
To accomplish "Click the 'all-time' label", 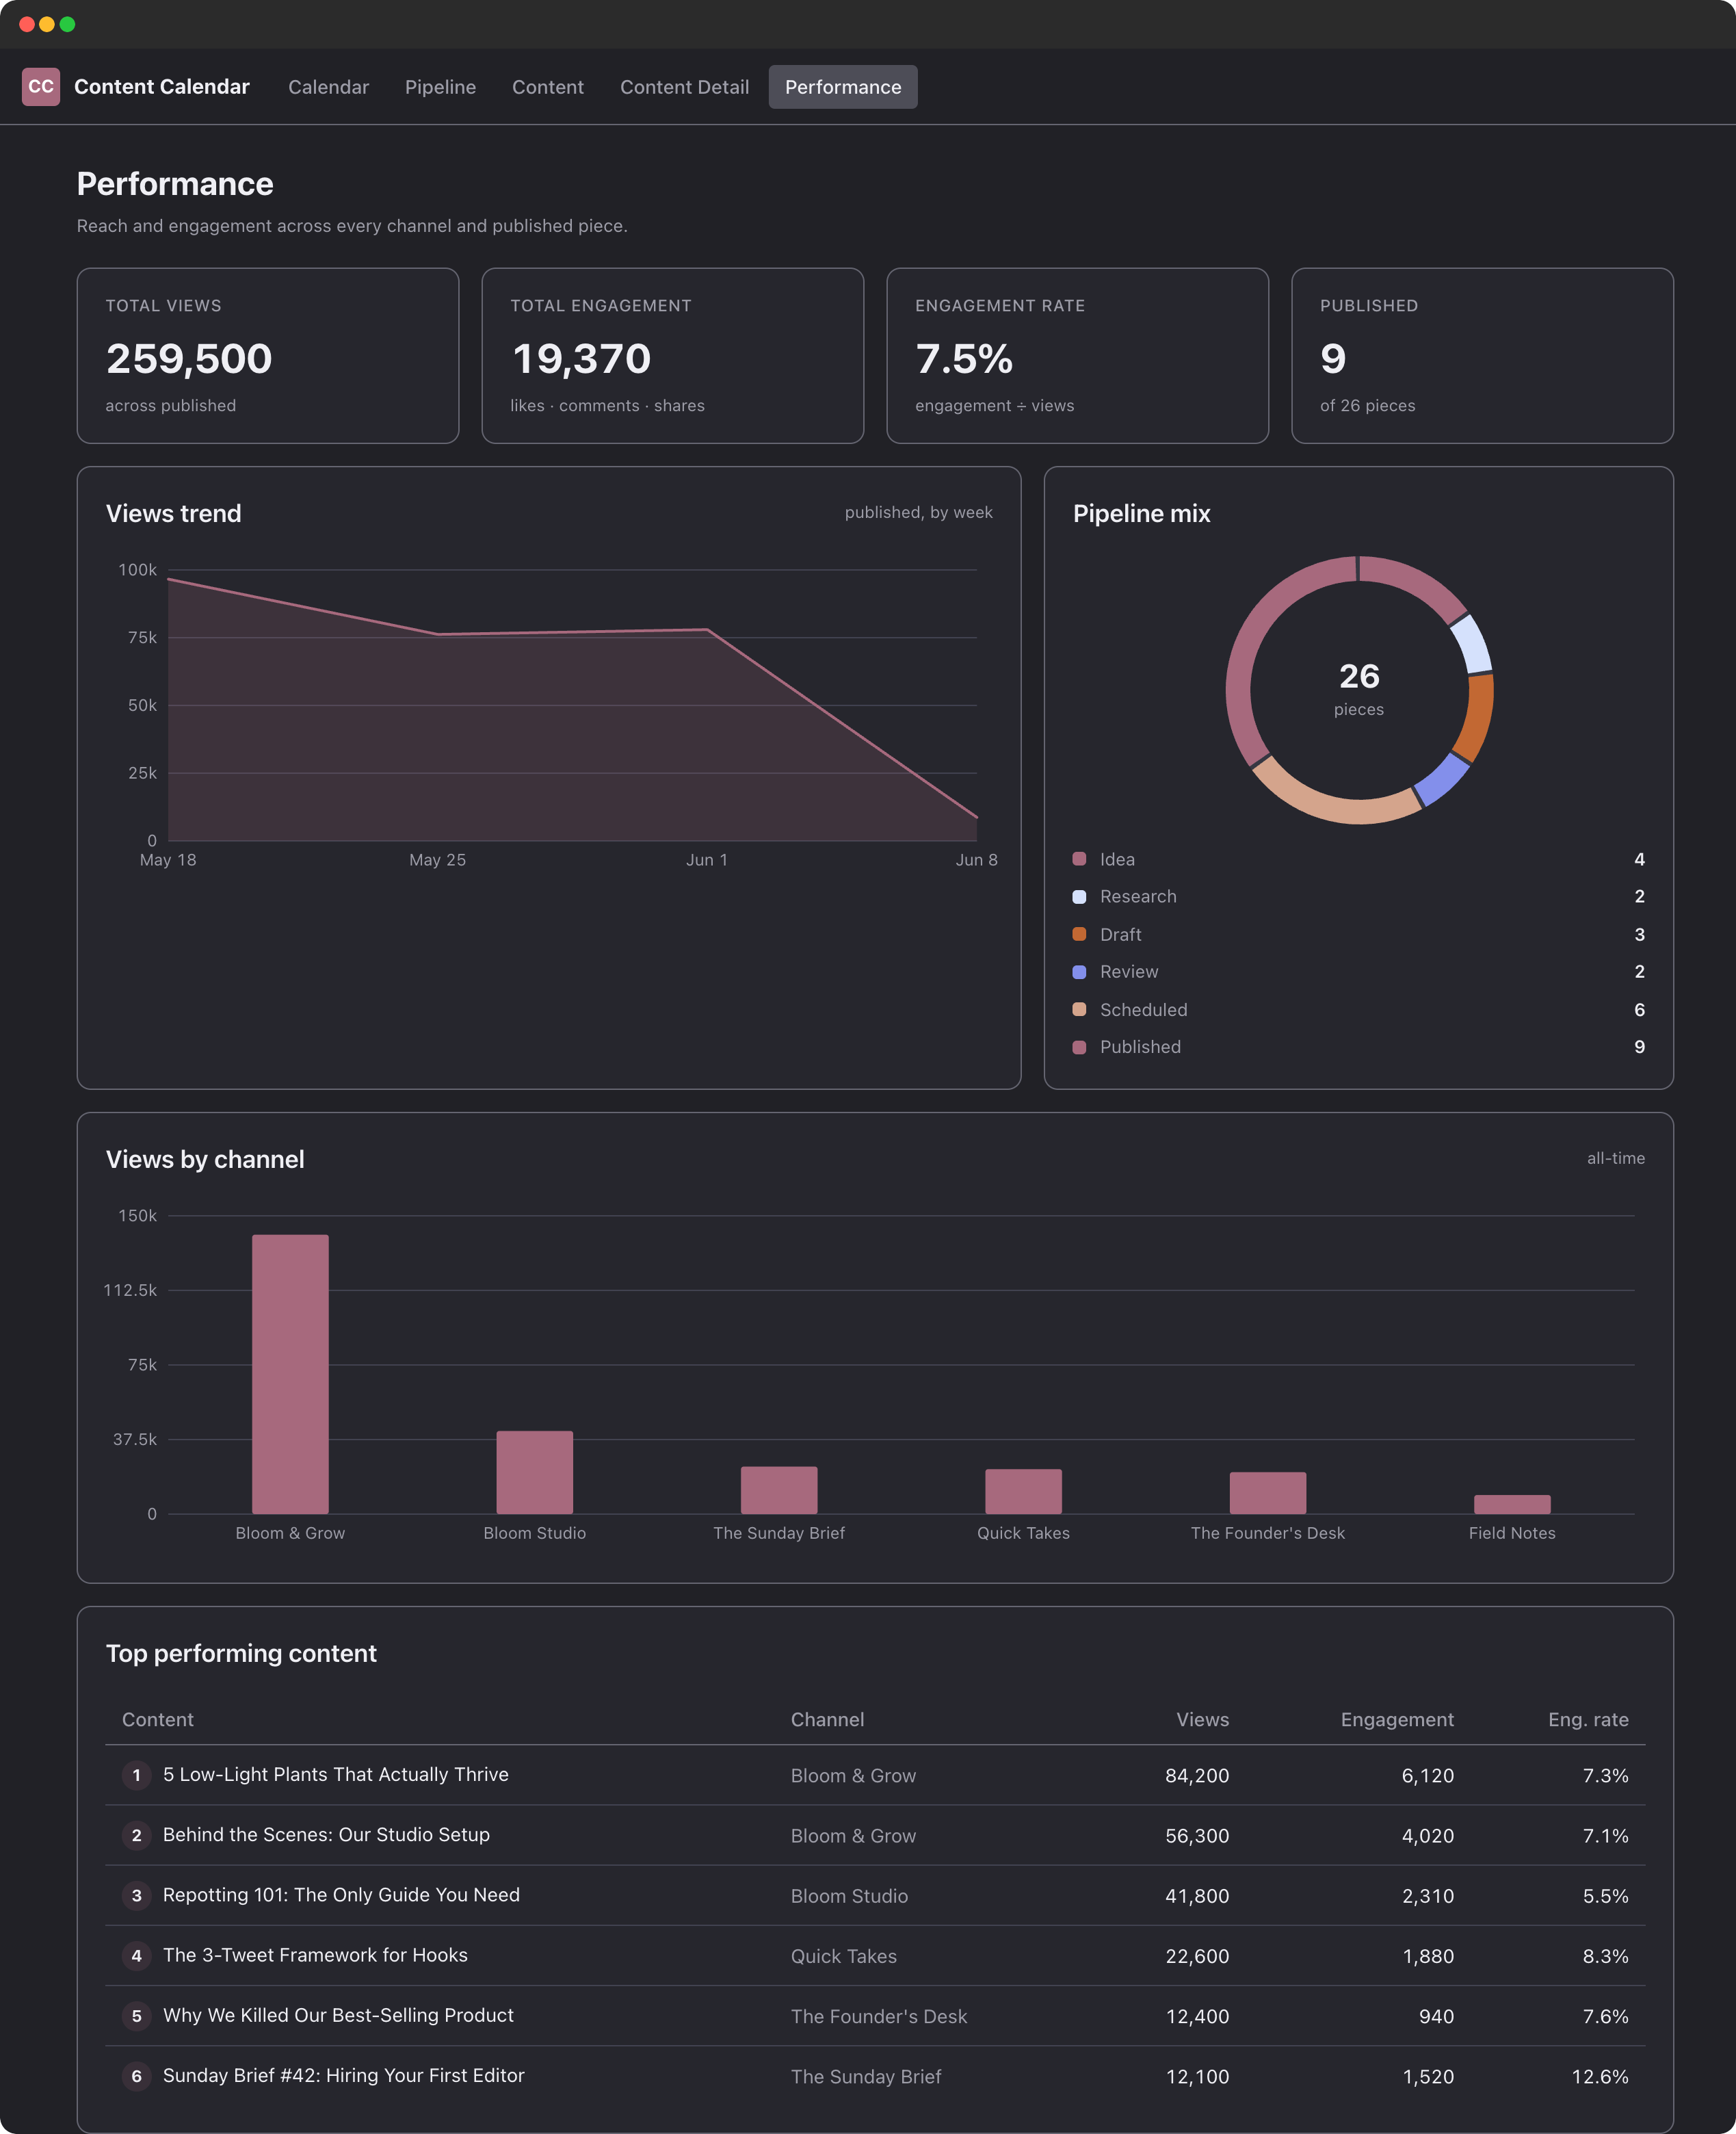I will point(1615,1158).
